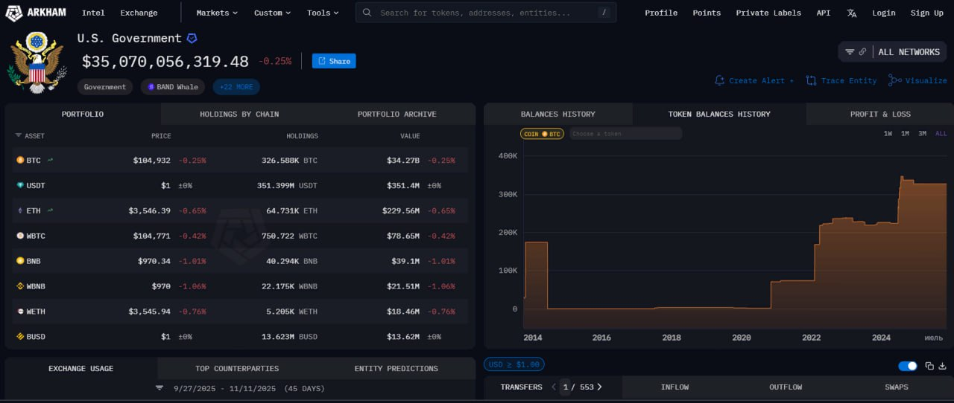Screen dimensions: 954x403
Task: Select the 3M chart time range
Action: point(922,134)
